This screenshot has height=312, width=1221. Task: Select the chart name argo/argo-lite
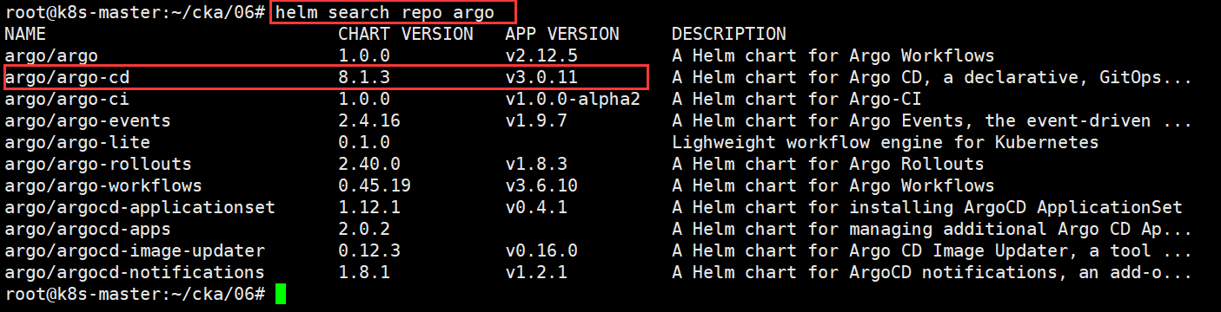(x=77, y=143)
